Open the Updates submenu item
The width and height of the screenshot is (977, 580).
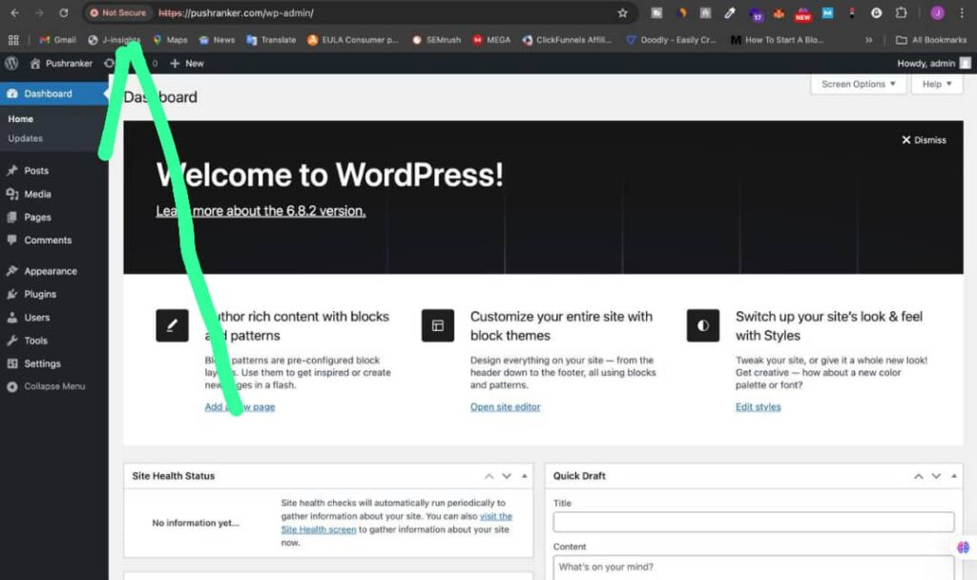tap(25, 138)
